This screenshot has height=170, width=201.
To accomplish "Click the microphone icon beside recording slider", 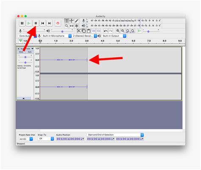I will click(20, 31).
